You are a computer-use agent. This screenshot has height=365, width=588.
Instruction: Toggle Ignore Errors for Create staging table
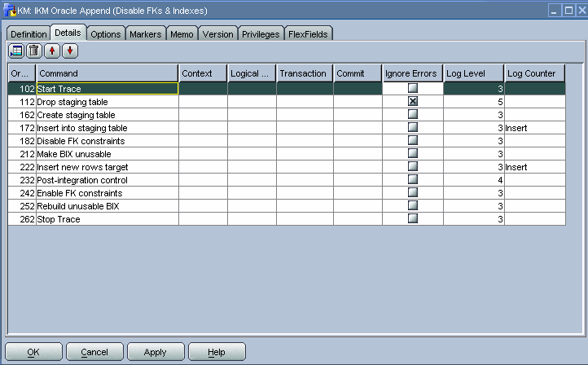pyautogui.click(x=413, y=114)
